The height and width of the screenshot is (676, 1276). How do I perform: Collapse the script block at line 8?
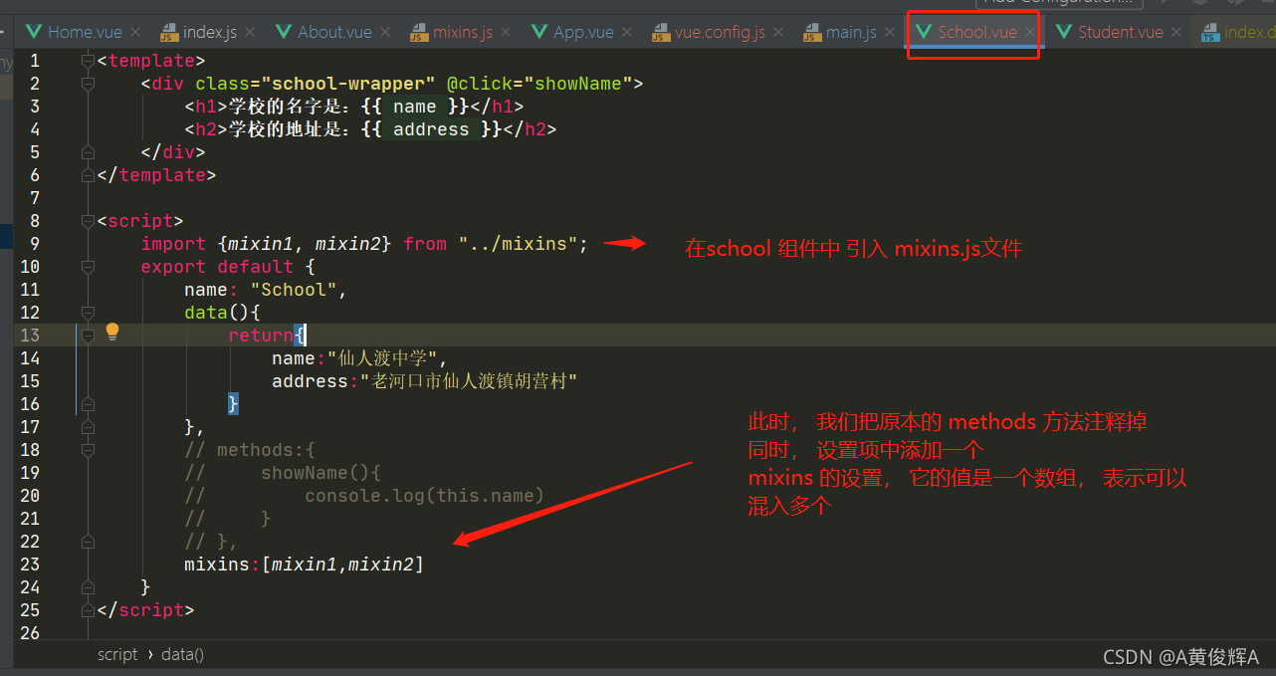[x=88, y=221]
